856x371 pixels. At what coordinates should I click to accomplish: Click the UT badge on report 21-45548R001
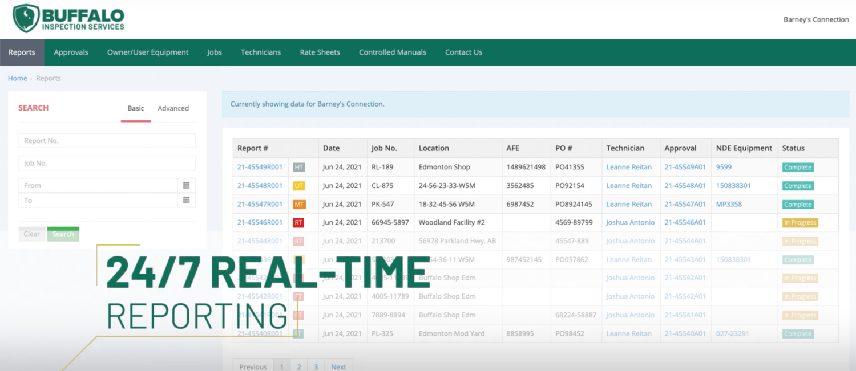click(x=298, y=186)
